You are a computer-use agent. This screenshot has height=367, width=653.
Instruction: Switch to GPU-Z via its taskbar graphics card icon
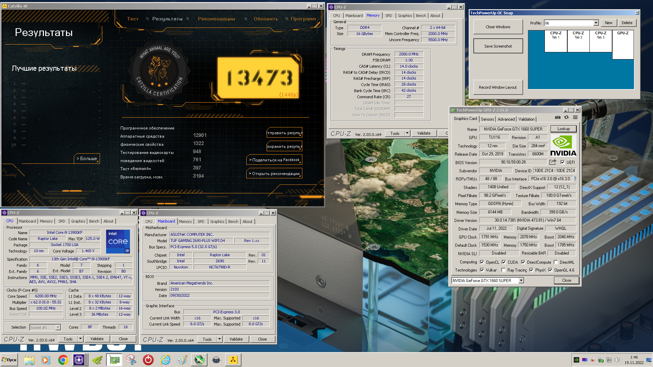click(x=114, y=360)
